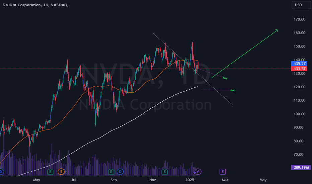
Task: Click the Jul date axis label
Action: 74,180
